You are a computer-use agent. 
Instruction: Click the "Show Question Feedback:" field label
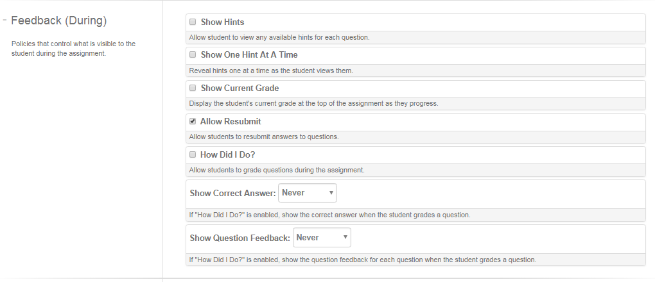coord(240,238)
